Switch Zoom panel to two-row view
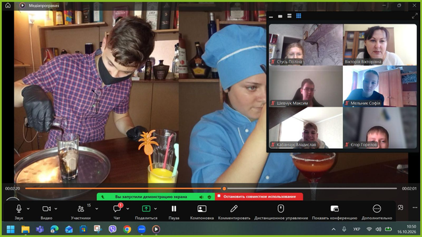This screenshot has width=422, height=237. 289,16
